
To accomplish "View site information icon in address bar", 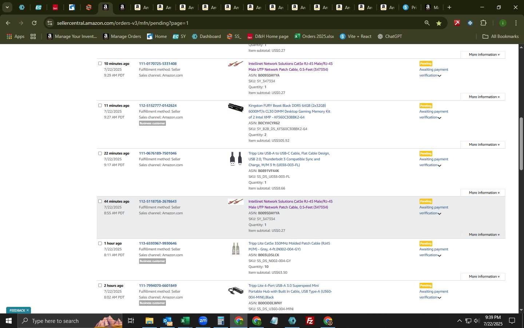I will coord(50,23).
